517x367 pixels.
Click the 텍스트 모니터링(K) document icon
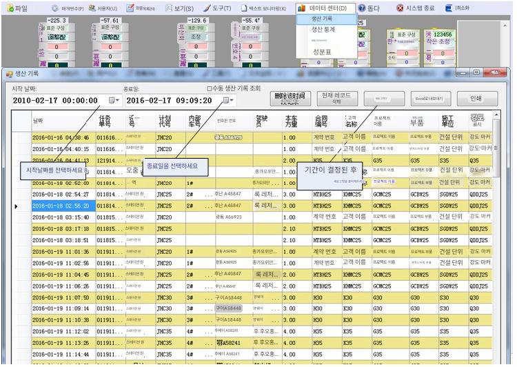tap(244, 8)
